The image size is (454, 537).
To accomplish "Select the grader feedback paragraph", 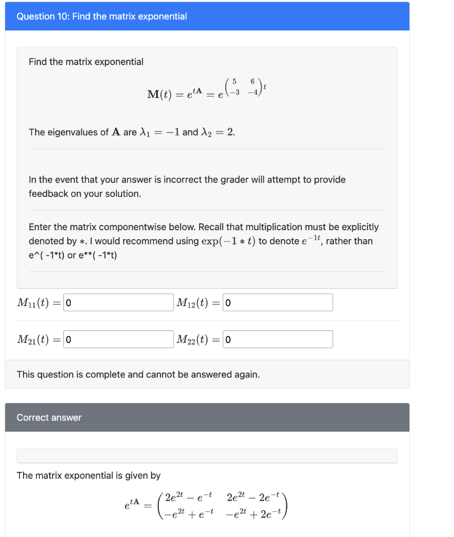I will pyautogui.click(x=186, y=186).
